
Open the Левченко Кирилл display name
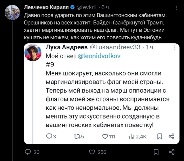46,7
